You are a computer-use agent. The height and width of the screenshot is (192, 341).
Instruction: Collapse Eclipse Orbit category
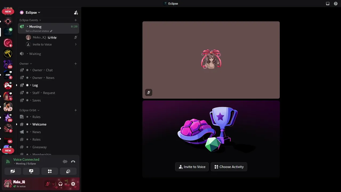pyautogui.click(x=29, y=110)
